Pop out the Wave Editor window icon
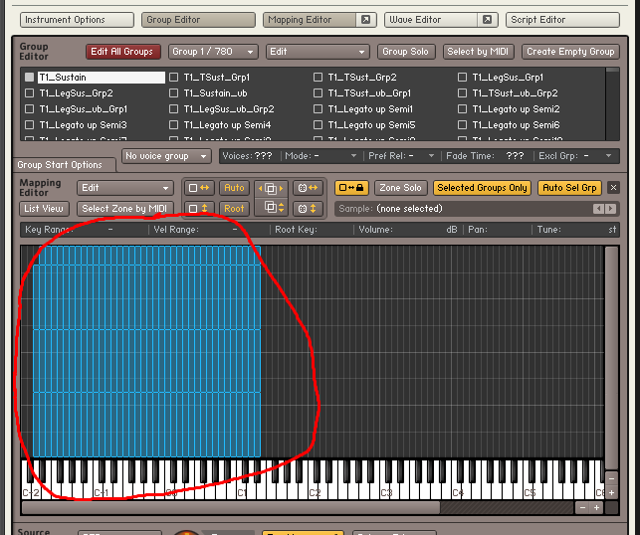The height and width of the screenshot is (535, 640). (x=487, y=20)
